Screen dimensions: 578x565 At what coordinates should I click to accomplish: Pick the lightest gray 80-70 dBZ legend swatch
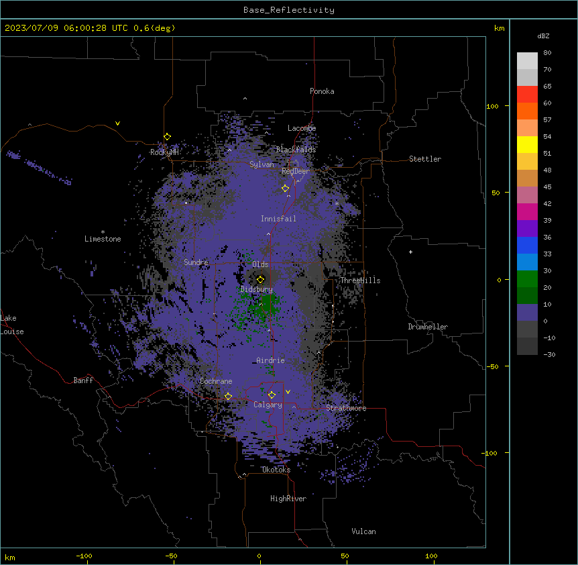click(x=527, y=61)
